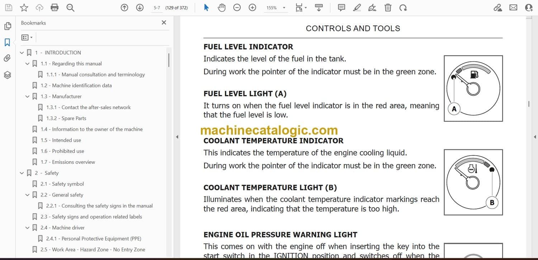This screenshot has height=260, width=538.
Task: Add a sticky note comment
Action: click(x=342, y=8)
